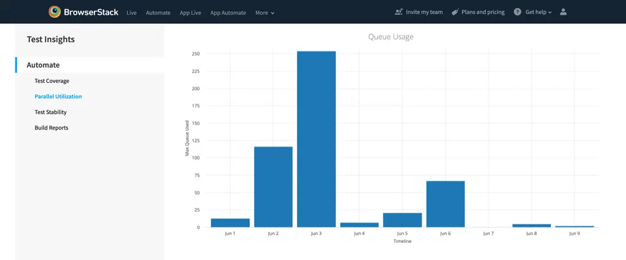Click the Invite my team link
The image size is (626, 260).
pyautogui.click(x=423, y=12)
